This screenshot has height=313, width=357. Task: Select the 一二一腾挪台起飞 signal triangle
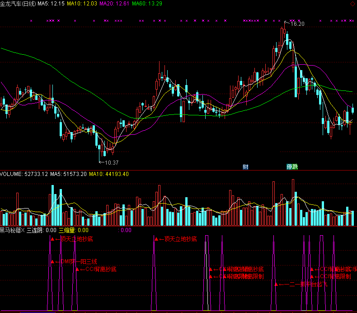tap(276, 285)
